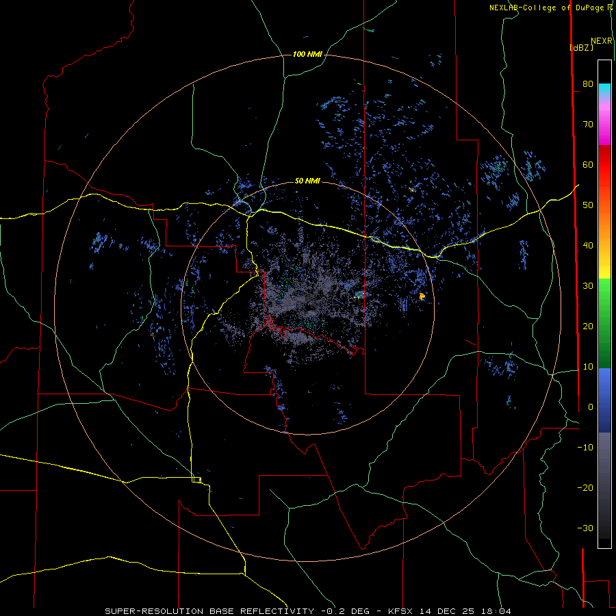Click the [dBZ] units label

[x=581, y=47]
